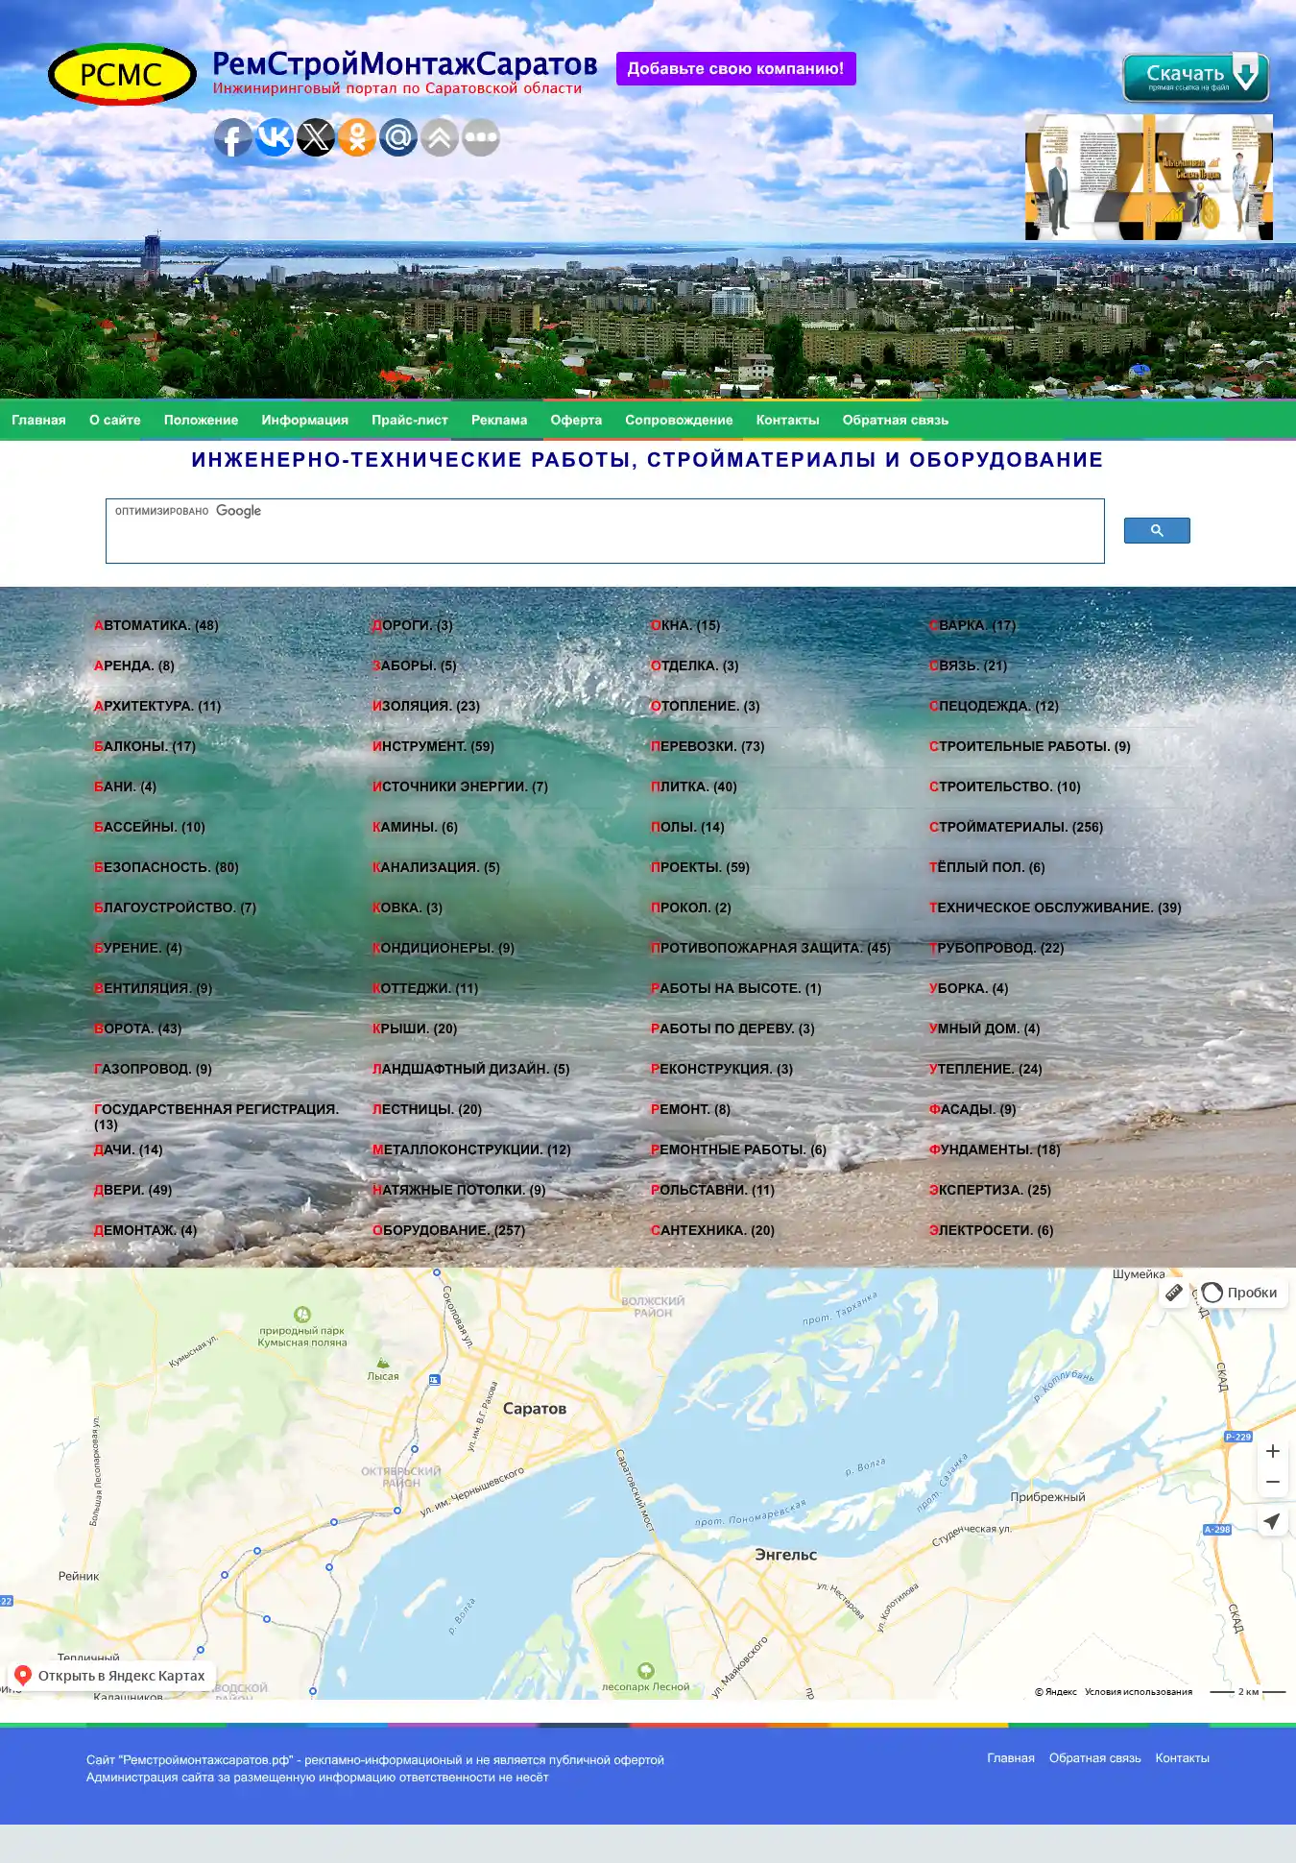Click the VK social share icon

(x=275, y=138)
